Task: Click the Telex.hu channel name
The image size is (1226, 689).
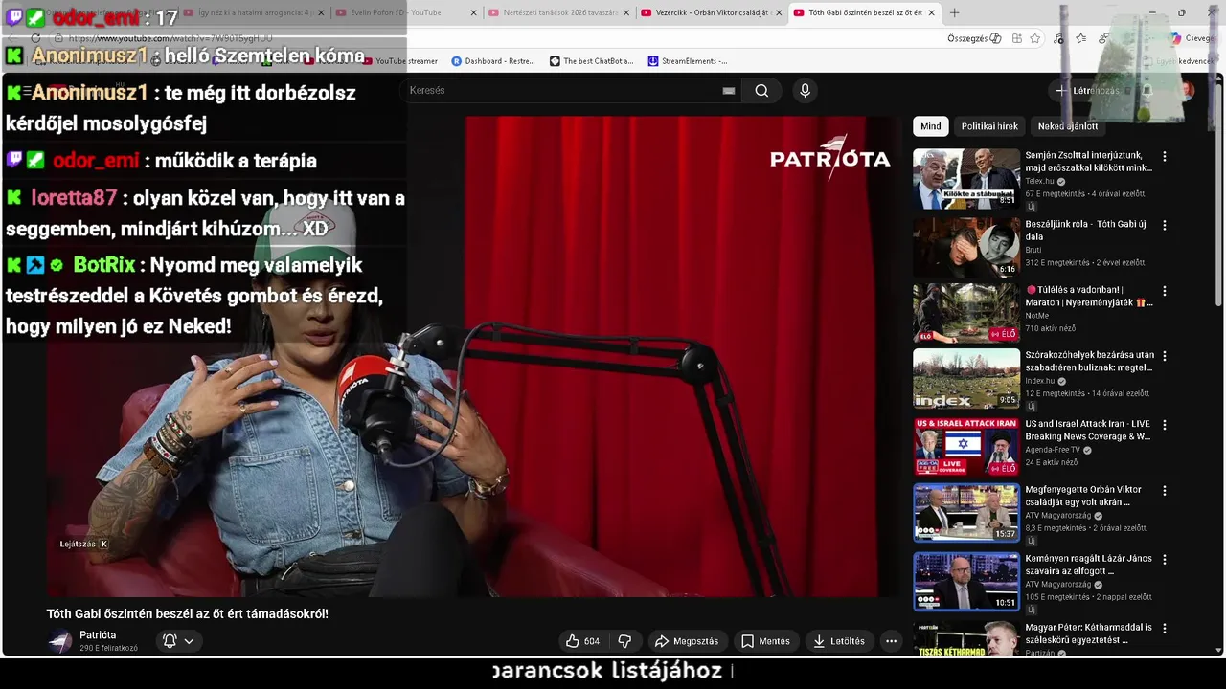Action: point(1039,181)
